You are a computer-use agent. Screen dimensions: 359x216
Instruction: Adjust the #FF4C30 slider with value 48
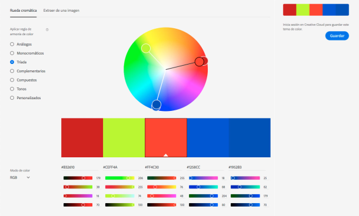pyautogui.click(x=162, y=196)
